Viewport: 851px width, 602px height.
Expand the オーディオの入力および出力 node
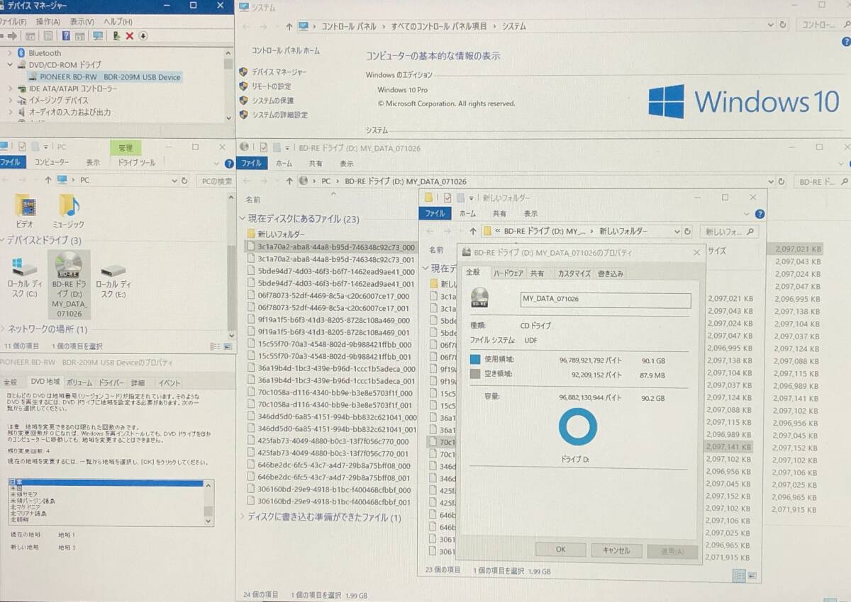point(10,112)
